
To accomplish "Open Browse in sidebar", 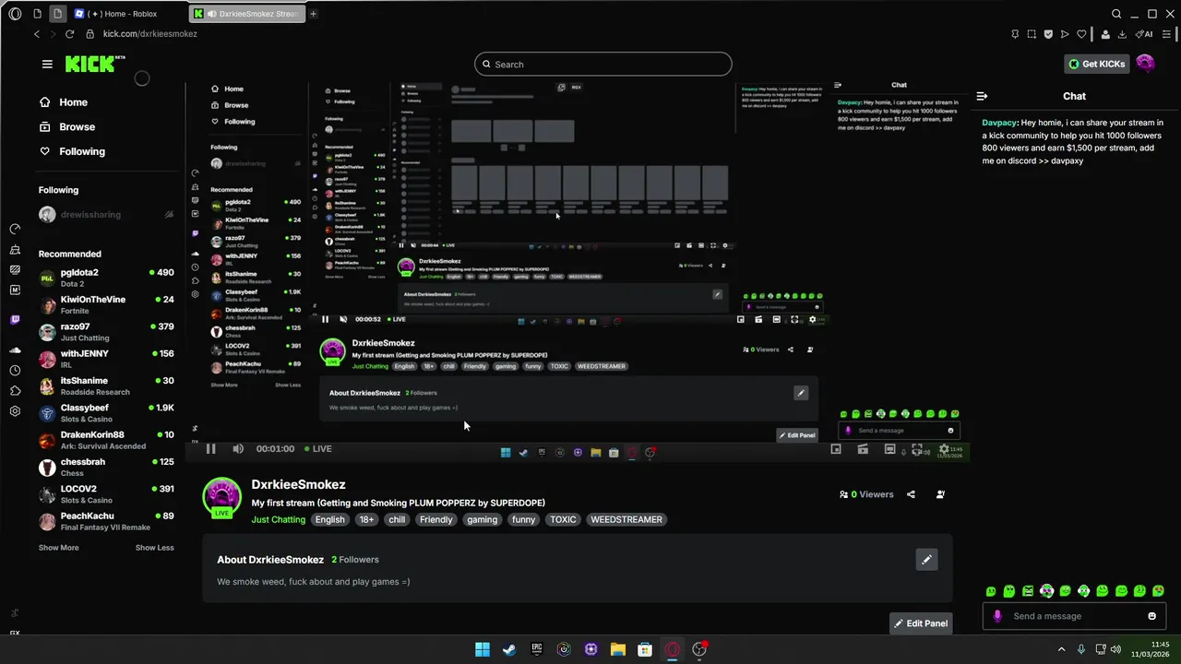I will click(67, 126).
